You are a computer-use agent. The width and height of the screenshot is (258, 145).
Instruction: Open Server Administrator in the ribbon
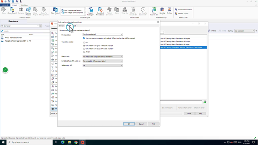[x=183, y=9]
